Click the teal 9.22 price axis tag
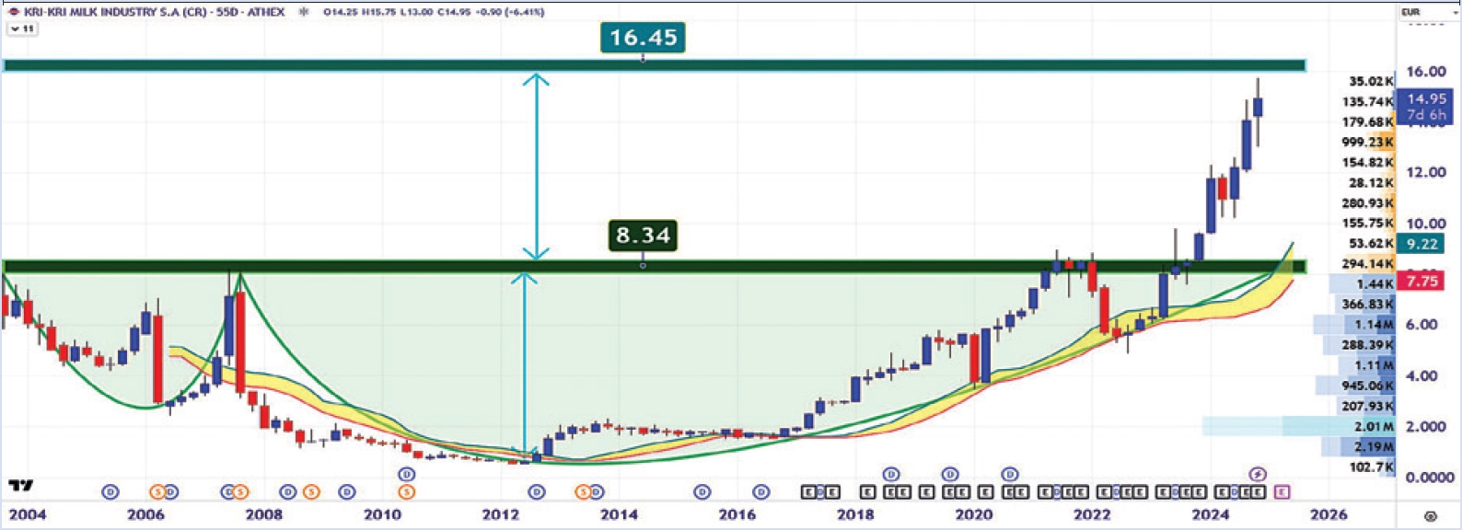This screenshot has height=530, width=1462. click(x=1422, y=244)
